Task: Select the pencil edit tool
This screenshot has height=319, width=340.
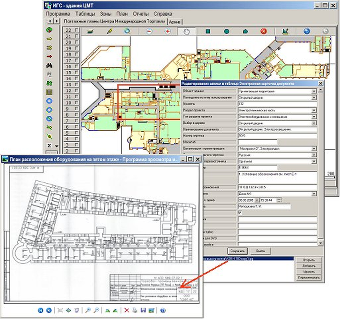Action: (x=110, y=31)
